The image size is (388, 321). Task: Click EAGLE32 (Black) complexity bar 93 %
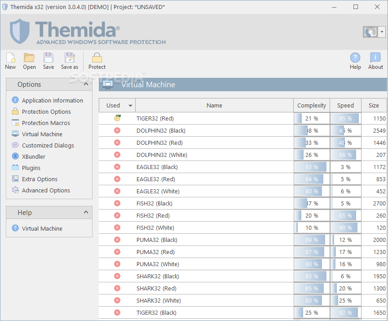coord(312,167)
